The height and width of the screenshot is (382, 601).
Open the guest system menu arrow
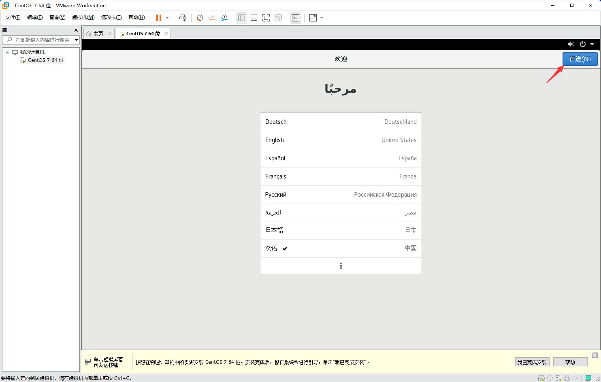(592, 44)
